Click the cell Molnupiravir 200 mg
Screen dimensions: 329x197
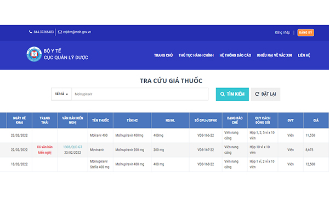(129, 150)
